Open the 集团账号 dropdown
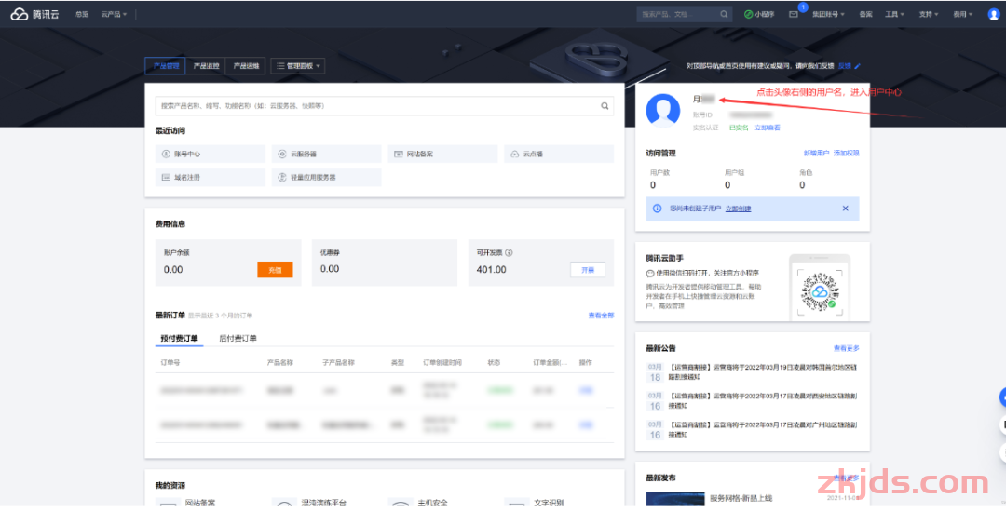 point(828,14)
